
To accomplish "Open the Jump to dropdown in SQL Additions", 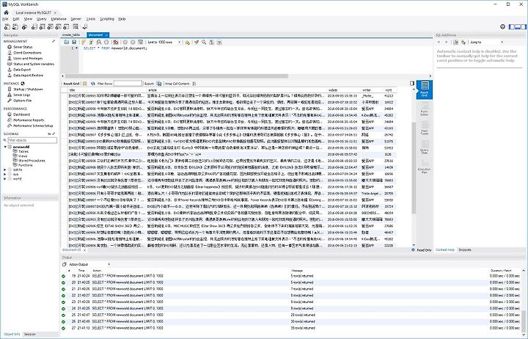I will pyautogui.click(x=486, y=42).
